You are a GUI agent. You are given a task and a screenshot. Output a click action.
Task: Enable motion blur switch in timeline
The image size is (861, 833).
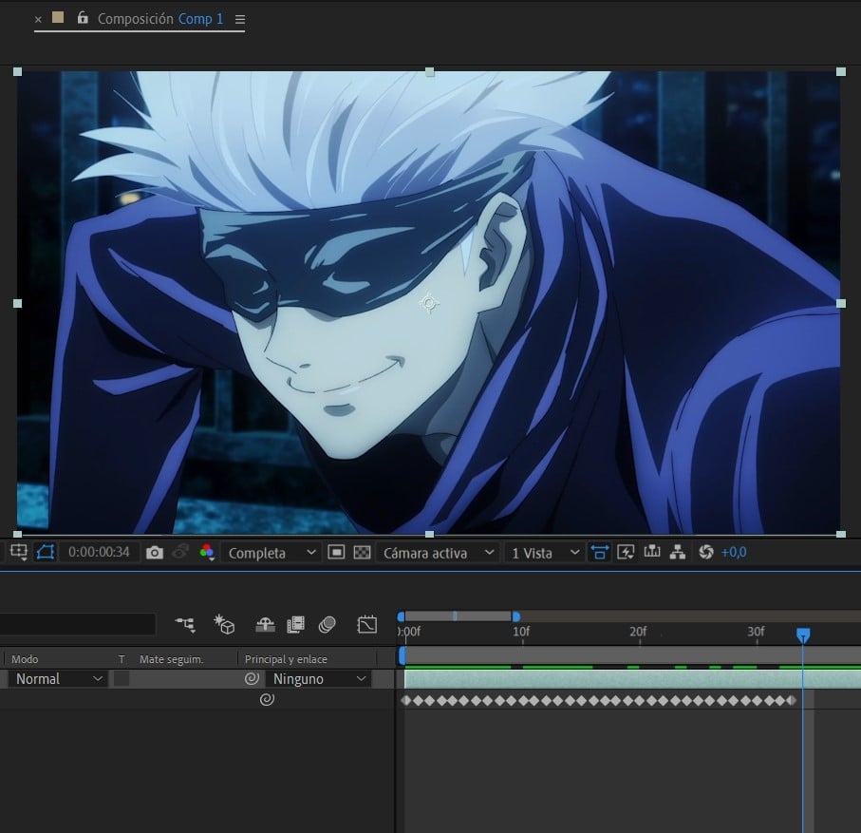click(x=328, y=625)
